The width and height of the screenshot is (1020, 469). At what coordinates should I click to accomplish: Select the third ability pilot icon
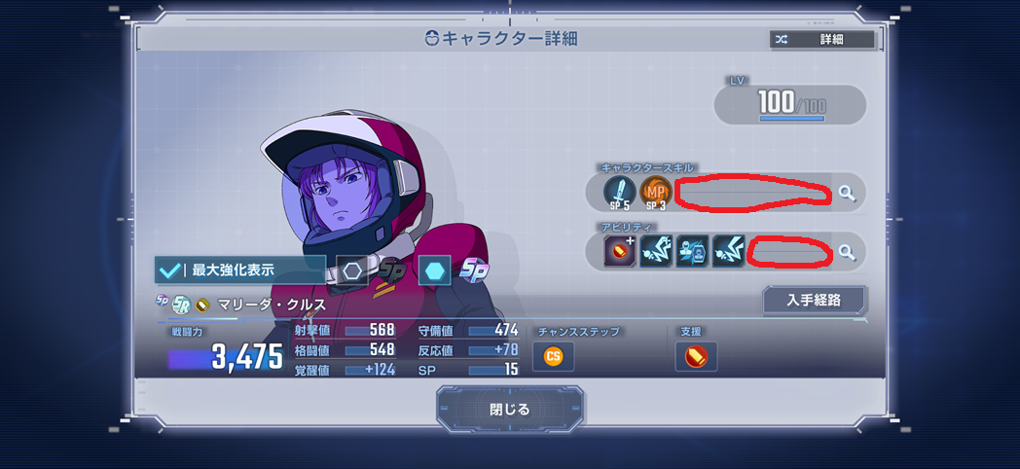[692, 252]
